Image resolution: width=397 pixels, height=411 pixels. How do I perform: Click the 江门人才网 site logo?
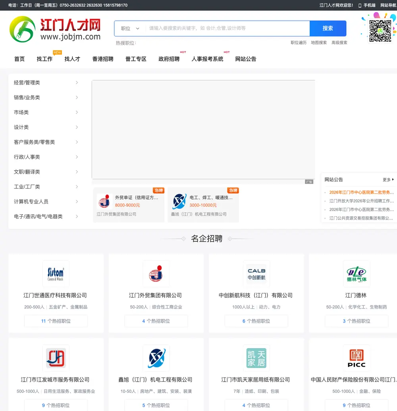click(x=55, y=29)
